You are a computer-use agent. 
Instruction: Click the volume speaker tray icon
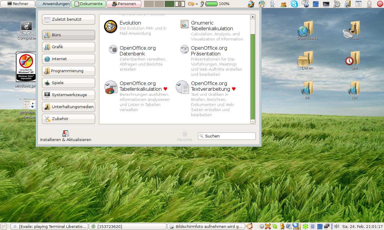tap(337, 226)
